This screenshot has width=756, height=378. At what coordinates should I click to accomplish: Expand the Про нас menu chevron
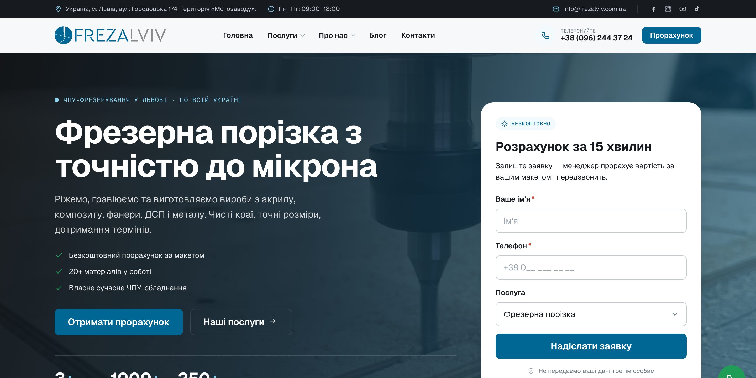coord(353,35)
